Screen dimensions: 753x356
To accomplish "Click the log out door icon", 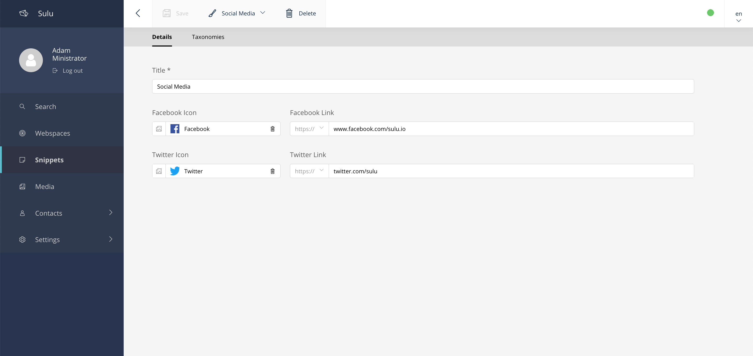I will click(x=55, y=71).
